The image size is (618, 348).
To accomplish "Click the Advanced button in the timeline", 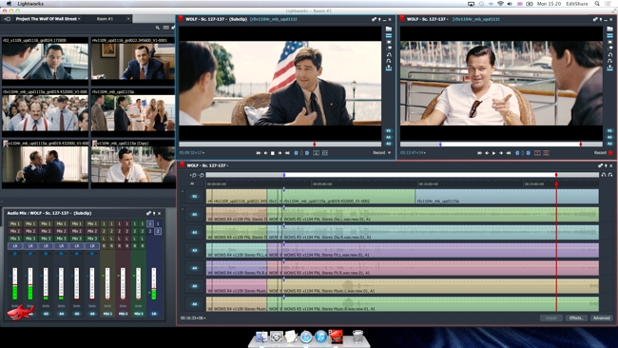I will click(602, 318).
